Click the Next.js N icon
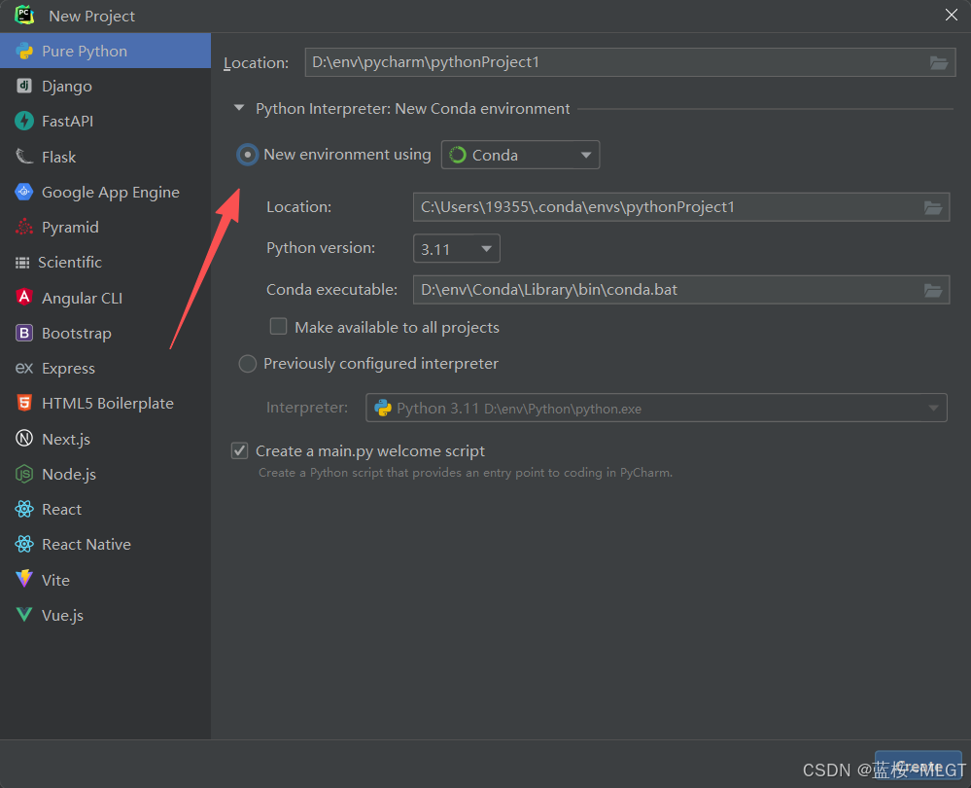 point(24,439)
